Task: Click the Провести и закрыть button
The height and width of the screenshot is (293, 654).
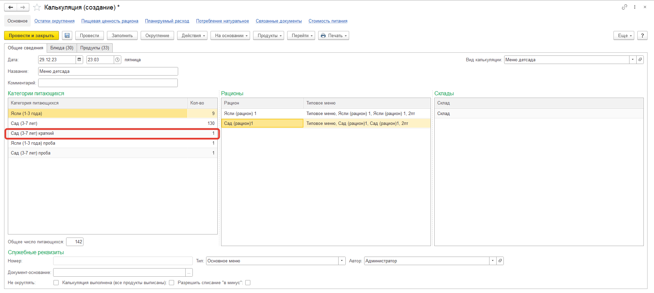Action: [31, 36]
